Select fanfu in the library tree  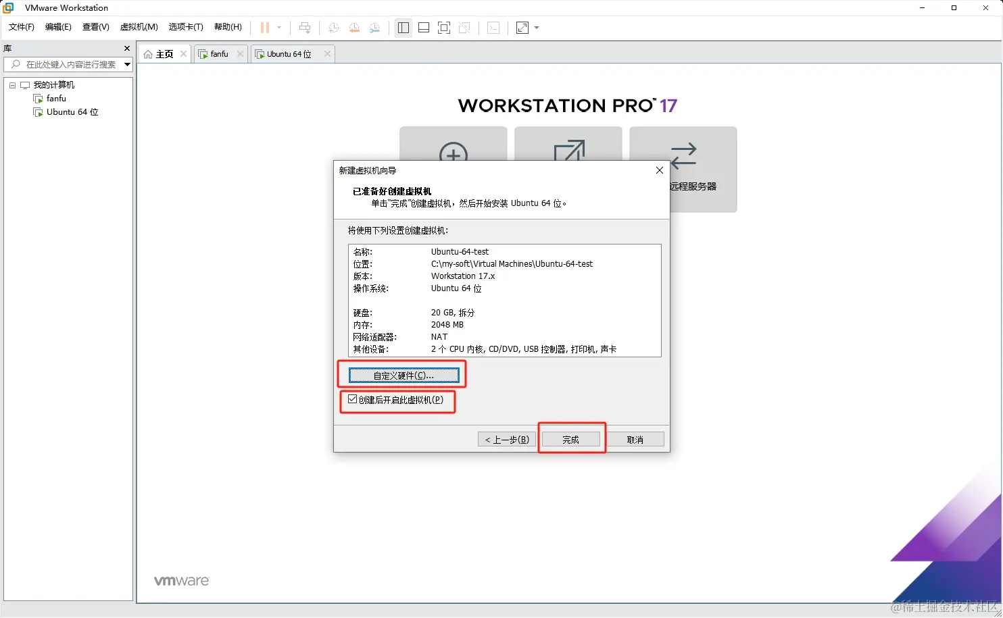pos(56,99)
